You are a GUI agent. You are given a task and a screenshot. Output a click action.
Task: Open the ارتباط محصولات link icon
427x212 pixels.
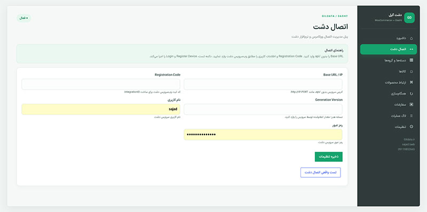[411, 82]
